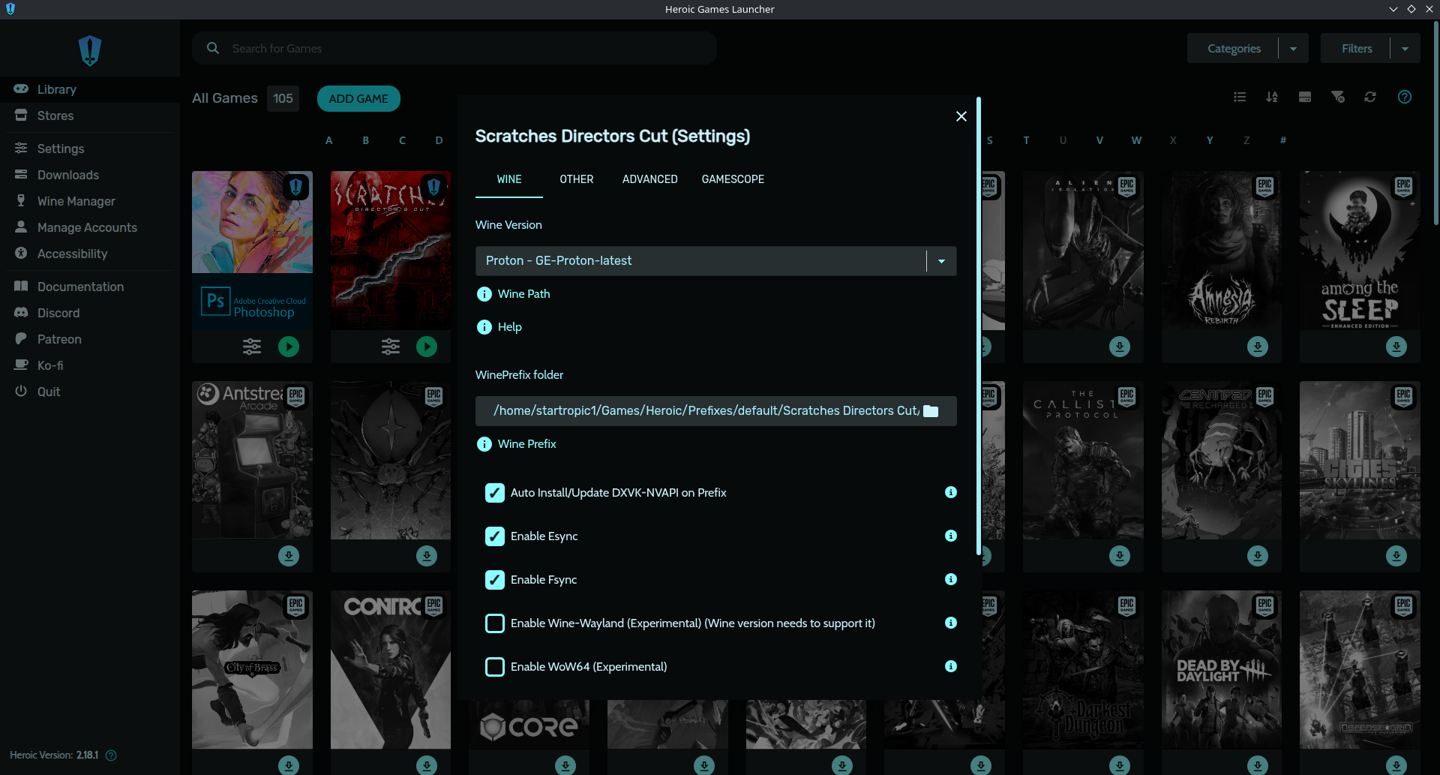1440x775 pixels.
Task: Select the list view icon in the toolbar
Action: pos(1239,97)
